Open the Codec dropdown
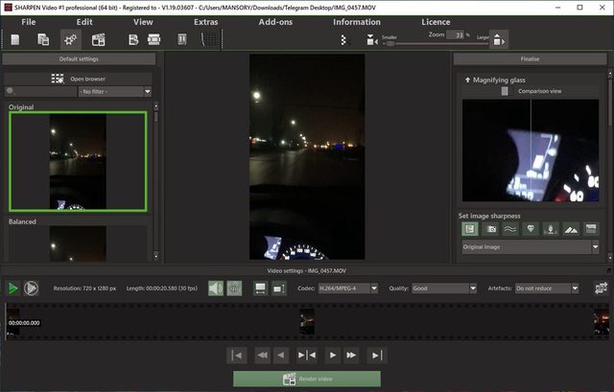Screen dimensions: 614x392 (x=349, y=288)
